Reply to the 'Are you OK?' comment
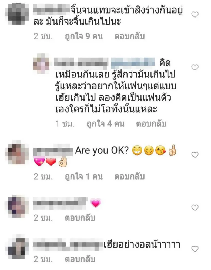Image resolution: width=211 pixels, height=270 pixels. coord(129,177)
